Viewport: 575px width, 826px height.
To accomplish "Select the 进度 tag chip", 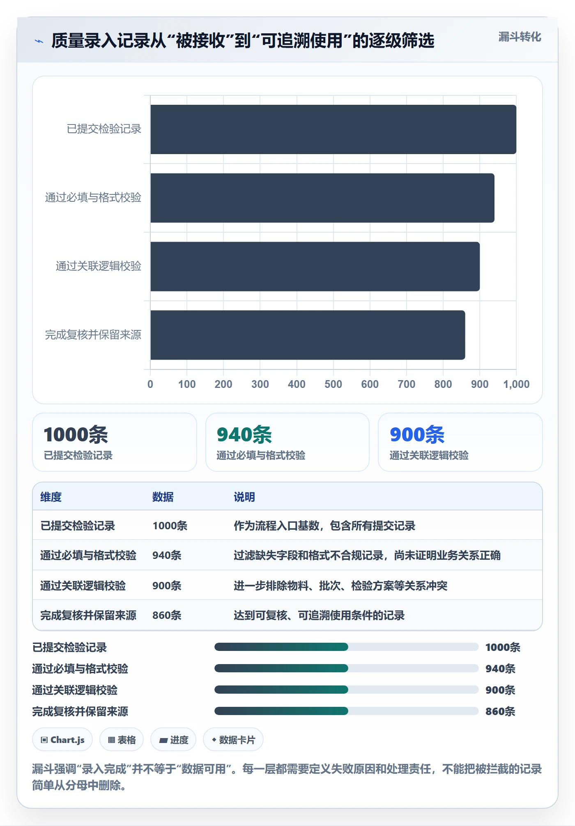I will pos(173,740).
